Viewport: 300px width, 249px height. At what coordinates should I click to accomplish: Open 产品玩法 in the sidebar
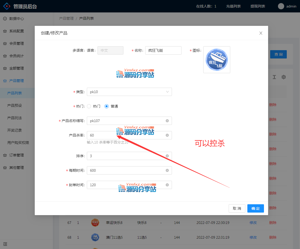(x=15, y=118)
